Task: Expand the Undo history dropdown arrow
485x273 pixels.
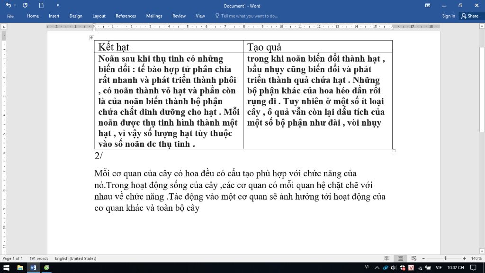Action: pos(15,5)
